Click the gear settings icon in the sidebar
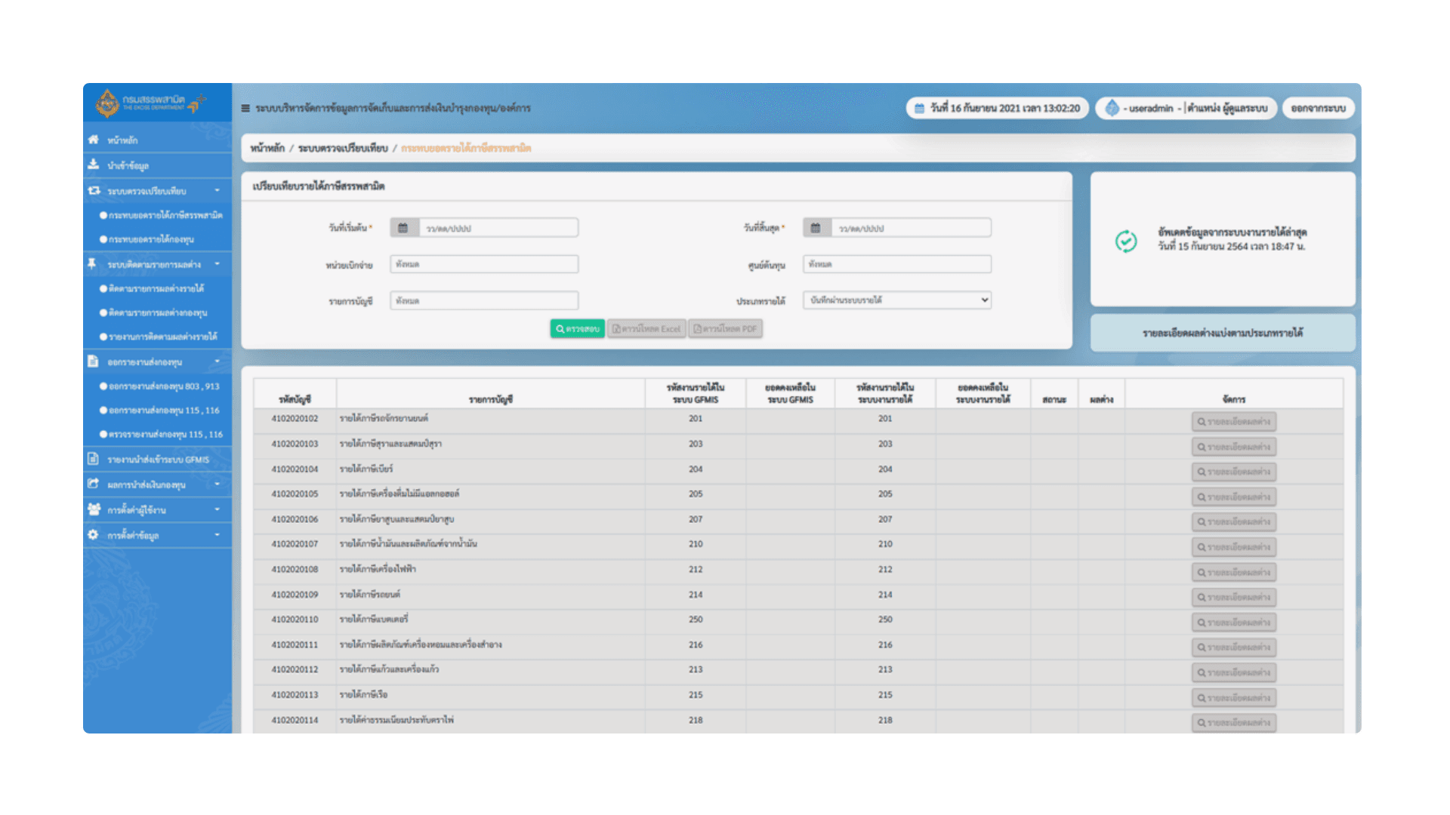This screenshot has height=815, width=1450. [x=93, y=535]
